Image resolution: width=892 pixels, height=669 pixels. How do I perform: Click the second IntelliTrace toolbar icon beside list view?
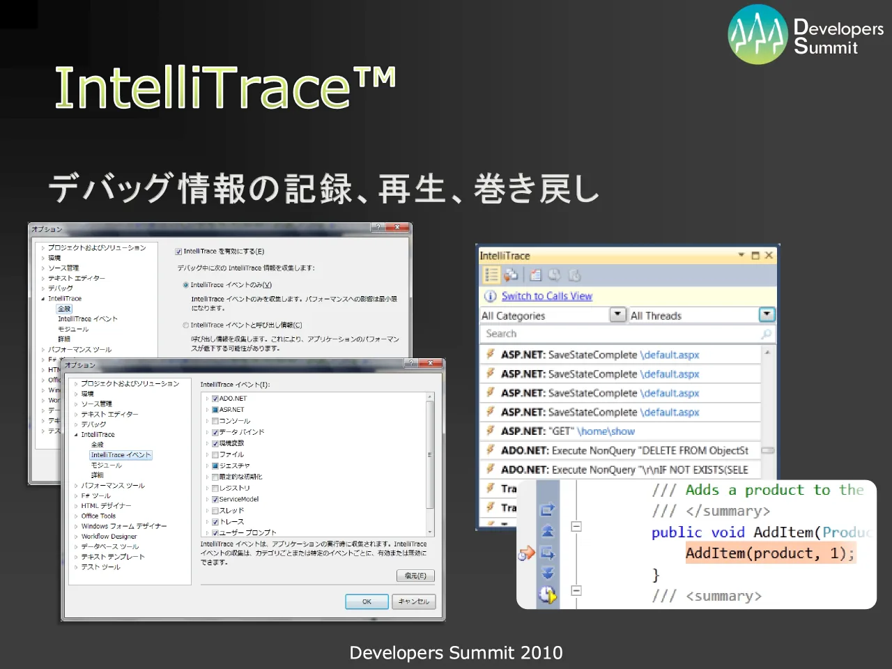point(511,275)
